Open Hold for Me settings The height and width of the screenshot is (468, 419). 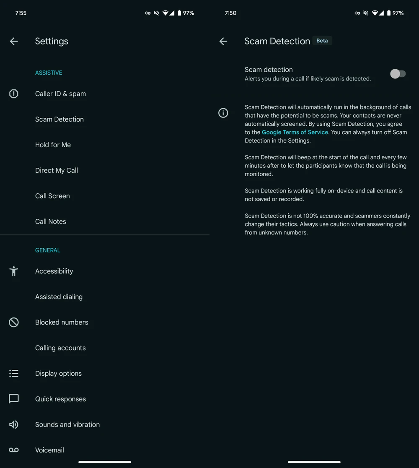click(53, 145)
